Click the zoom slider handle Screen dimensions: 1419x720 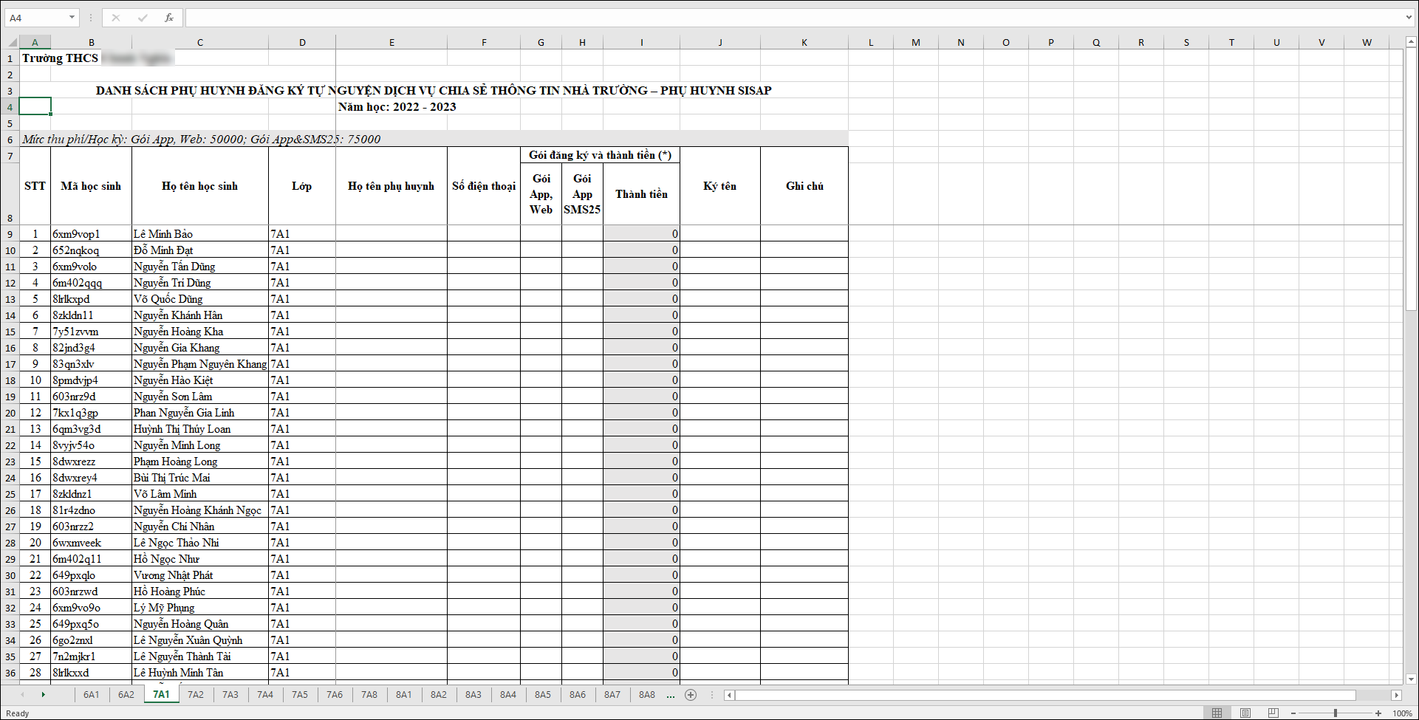(x=1336, y=713)
